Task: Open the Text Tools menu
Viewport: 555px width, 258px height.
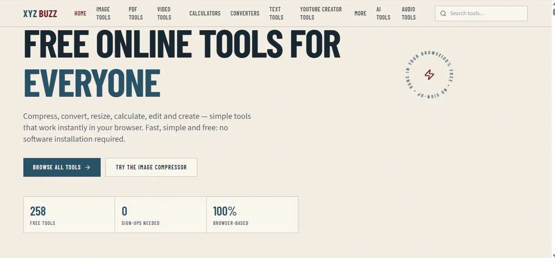Action: pyautogui.click(x=276, y=13)
